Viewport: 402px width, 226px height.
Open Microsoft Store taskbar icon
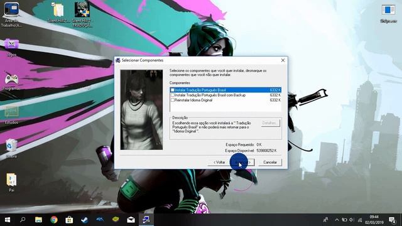click(69, 220)
